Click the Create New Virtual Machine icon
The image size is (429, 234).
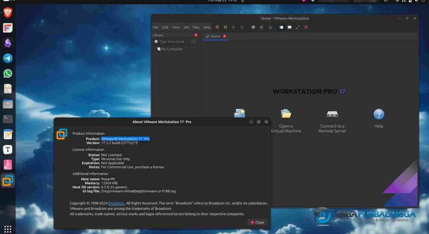pyautogui.click(x=239, y=113)
